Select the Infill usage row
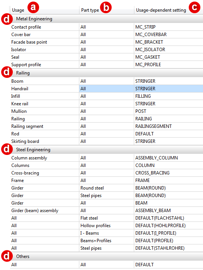 point(107,96)
